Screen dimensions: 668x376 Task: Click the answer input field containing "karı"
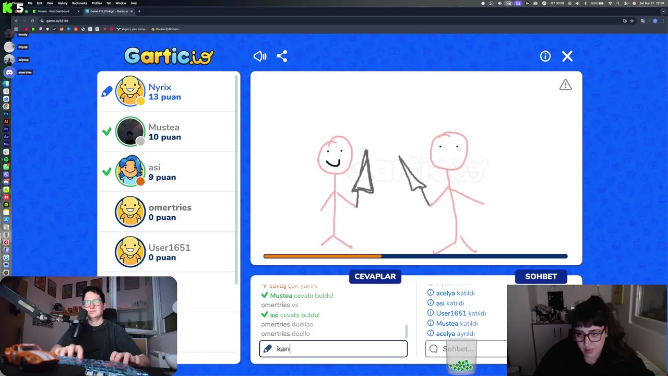click(x=333, y=349)
